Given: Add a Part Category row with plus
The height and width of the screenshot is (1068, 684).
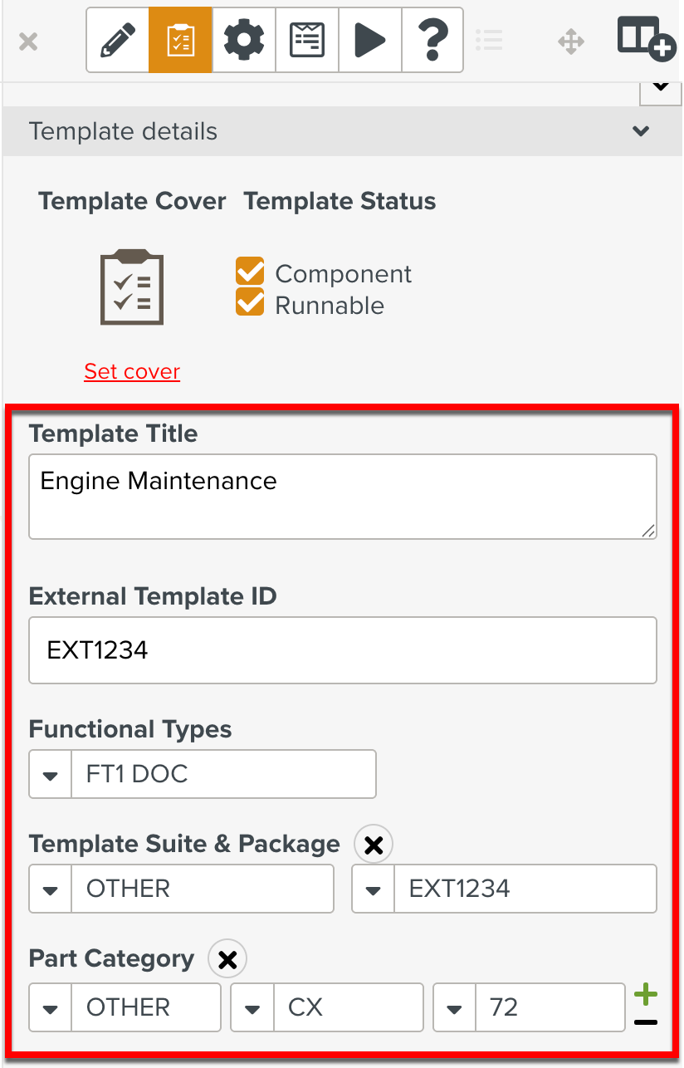Looking at the screenshot, I should pos(646,993).
